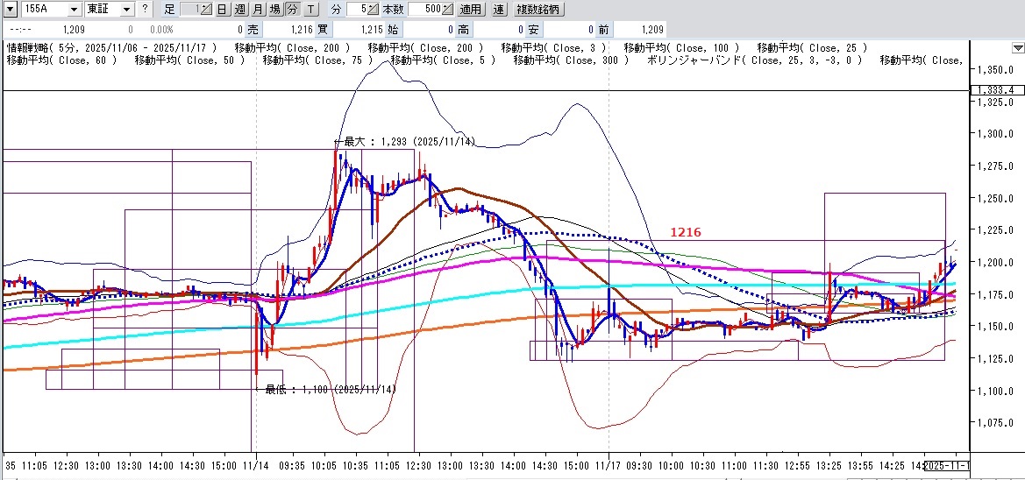The height and width of the screenshot is (480, 1025).
Task: Click the stepper next to 500 bars
Action: (x=448, y=9)
